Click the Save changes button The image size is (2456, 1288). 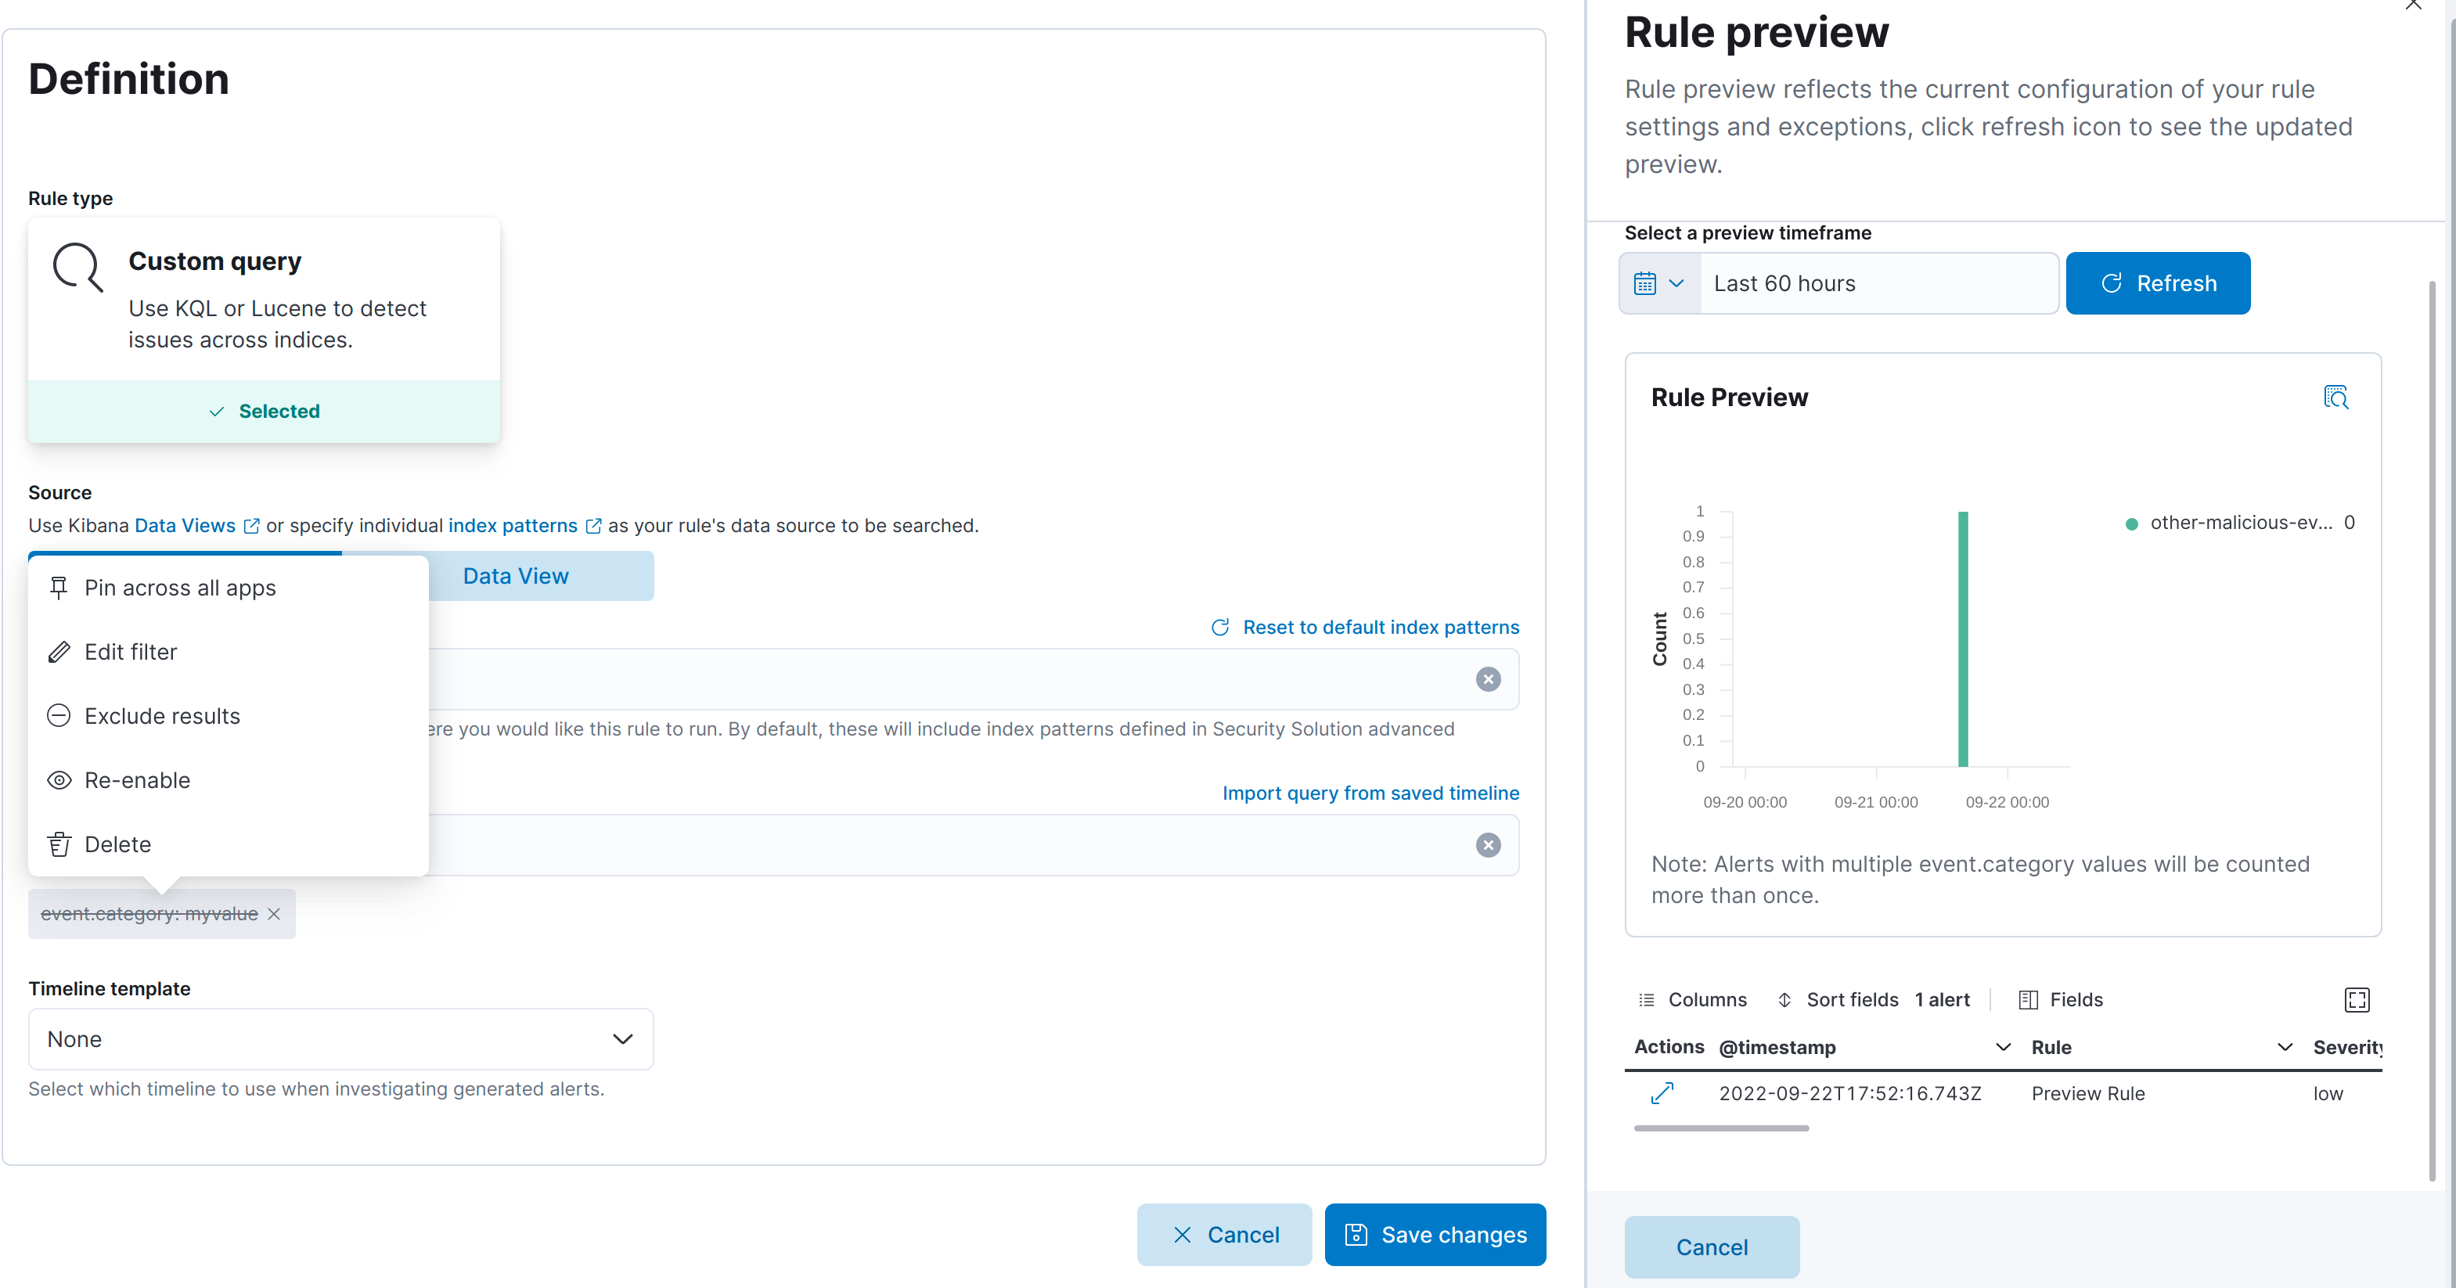[x=1435, y=1234]
